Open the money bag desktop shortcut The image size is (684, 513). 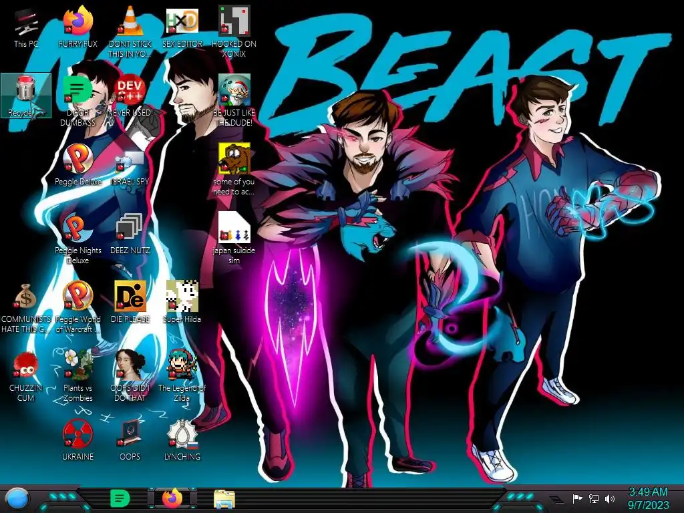[26, 307]
